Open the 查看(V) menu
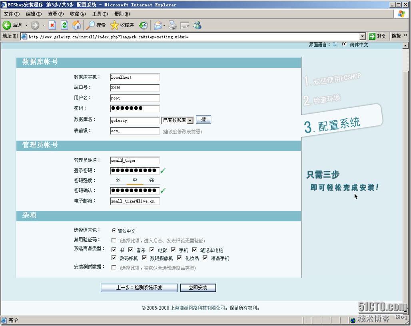Image resolution: width=411 pixels, height=326 pixels. point(56,14)
